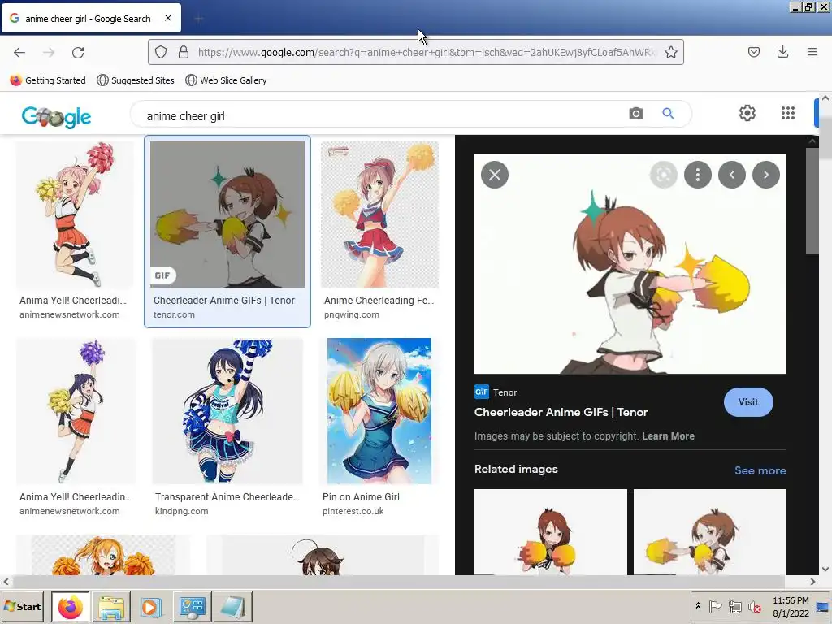This screenshot has width=832, height=624.
Task: Reload the page with the refresh icon
Action: [x=78, y=52]
